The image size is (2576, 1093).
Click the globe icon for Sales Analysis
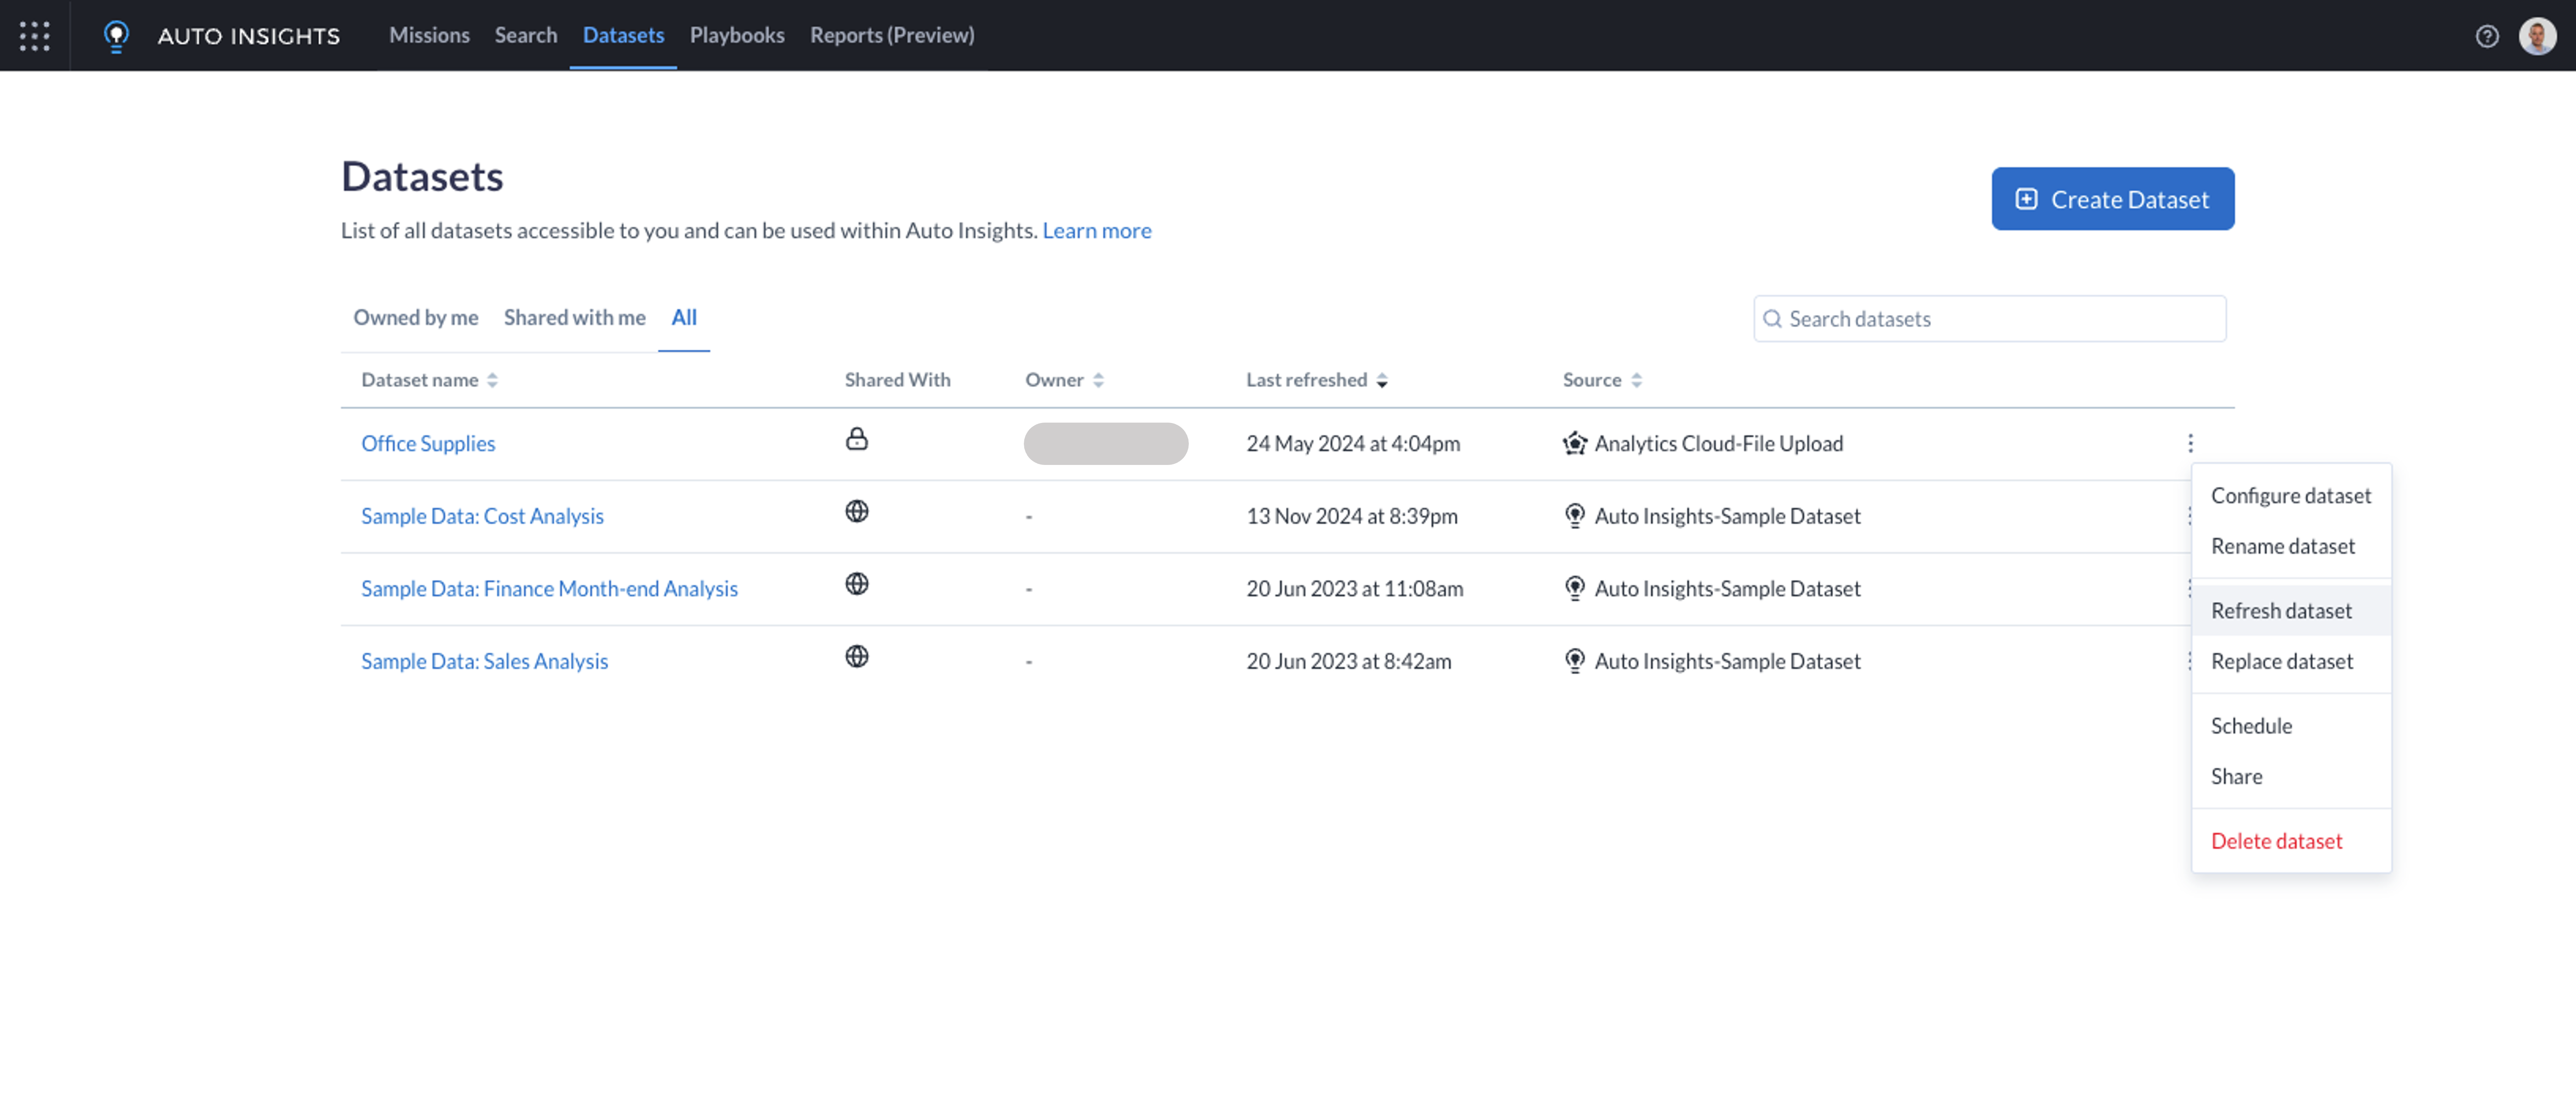[x=856, y=656]
